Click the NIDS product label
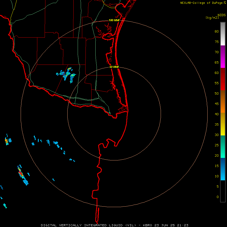227x227 pixels. (221, 15)
